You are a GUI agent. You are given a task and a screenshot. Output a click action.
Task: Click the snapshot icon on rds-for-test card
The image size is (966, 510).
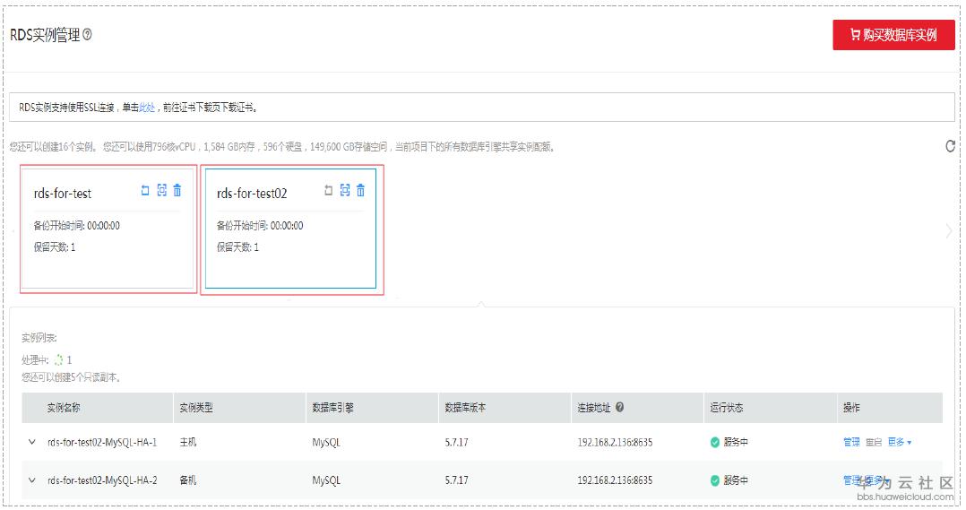pyautogui.click(x=161, y=190)
